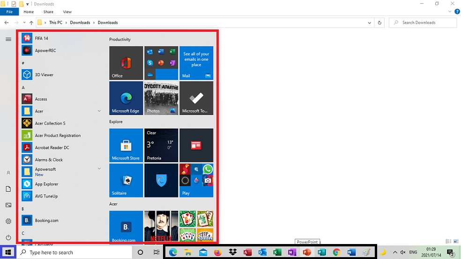Open the Pretoria weather tile
The image size is (461, 259).
161,145
